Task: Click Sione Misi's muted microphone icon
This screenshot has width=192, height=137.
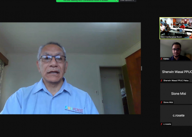Action: pos(161,102)
